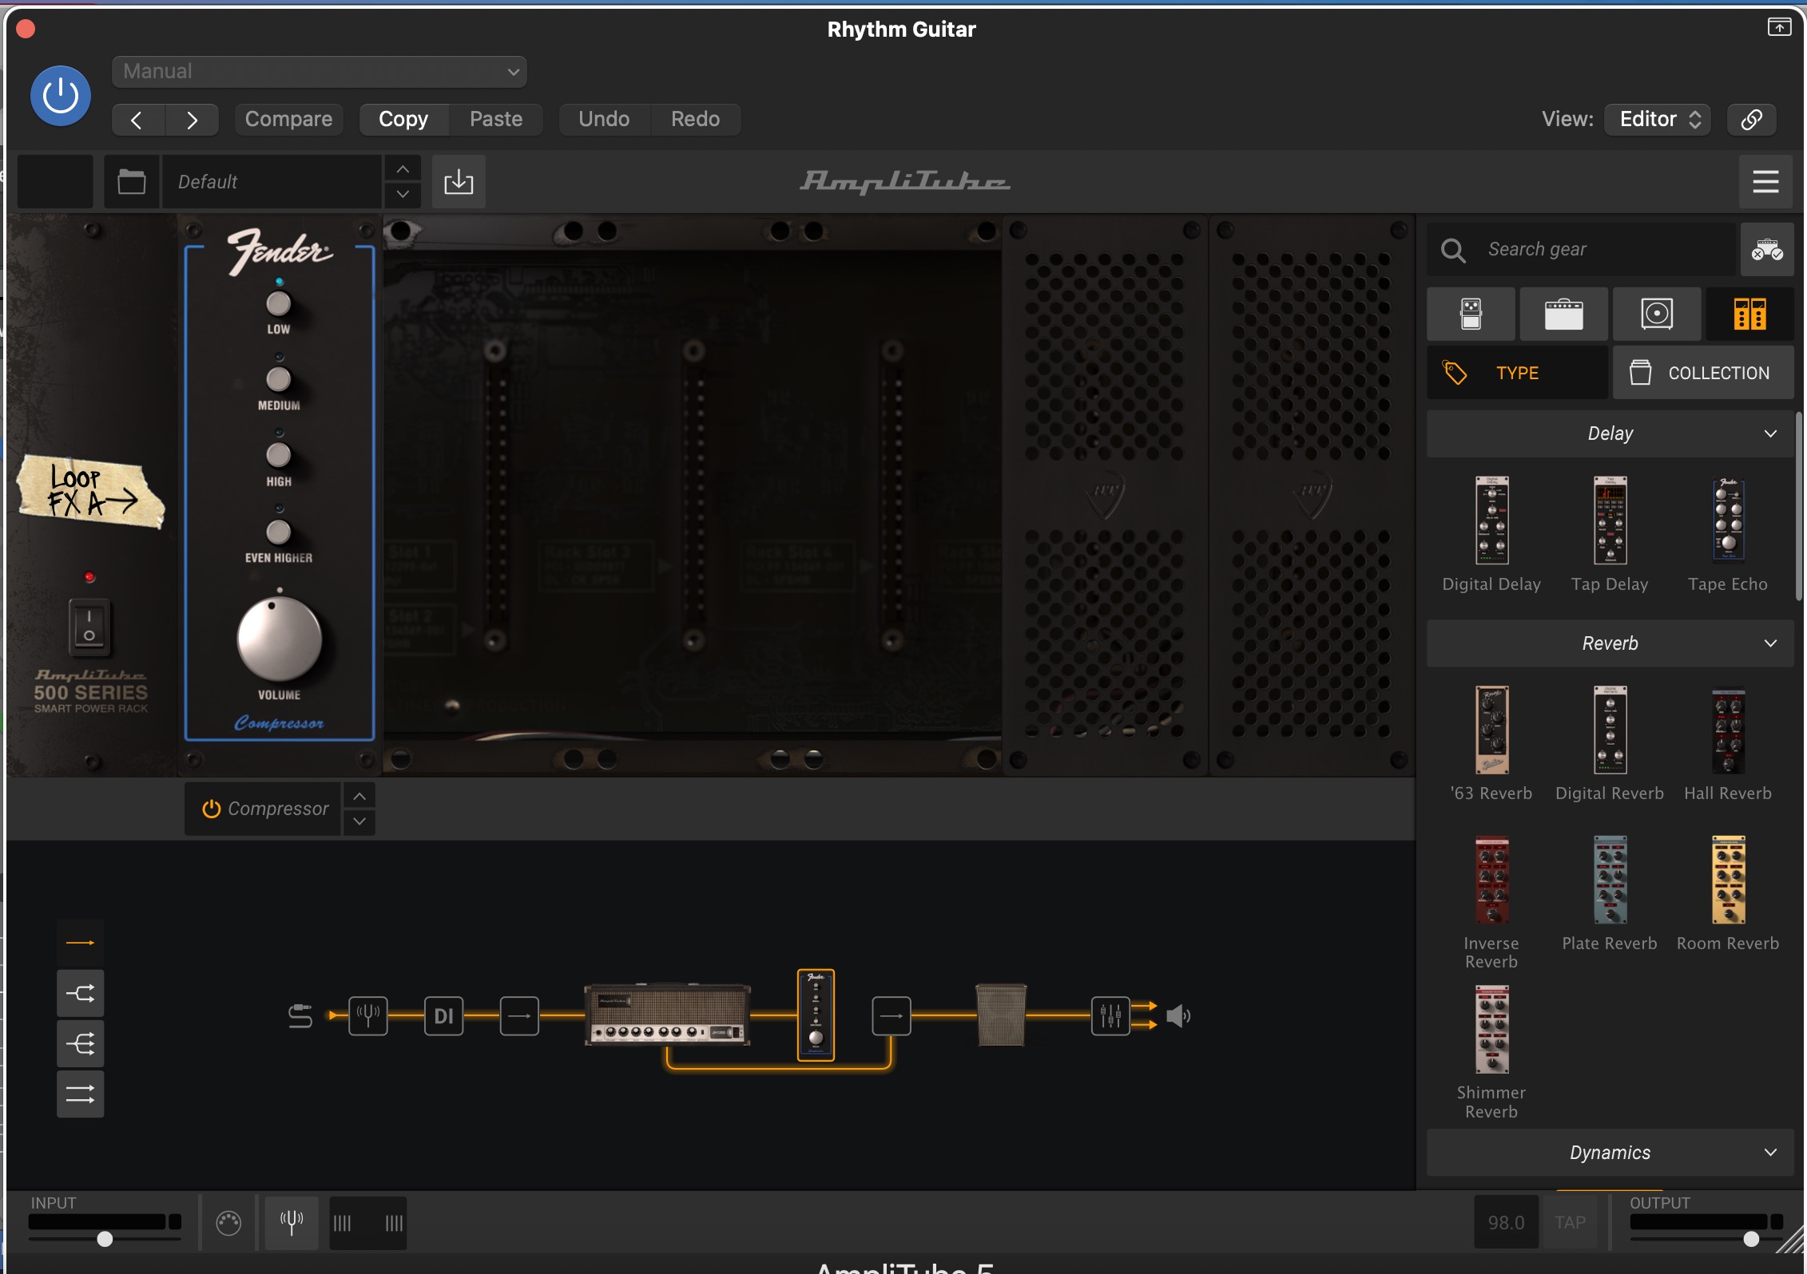Toggle the MEDIUM band switch on compressor
The width and height of the screenshot is (1807, 1274).
coord(279,380)
